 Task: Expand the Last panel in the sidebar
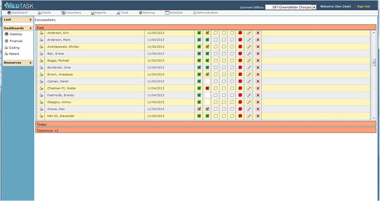(x=18, y=19)
